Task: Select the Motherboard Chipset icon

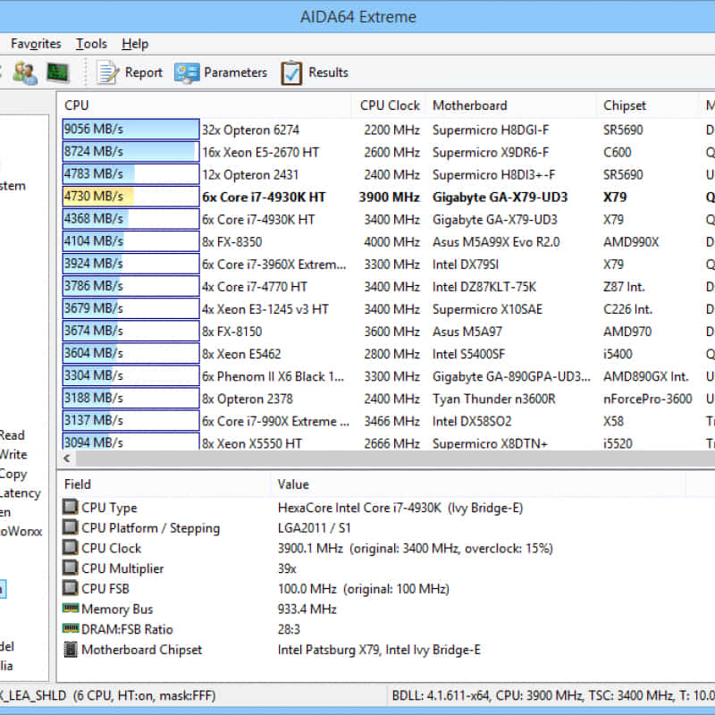Action: click(71, 650)
